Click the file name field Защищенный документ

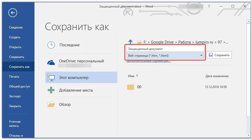(165, 49)
